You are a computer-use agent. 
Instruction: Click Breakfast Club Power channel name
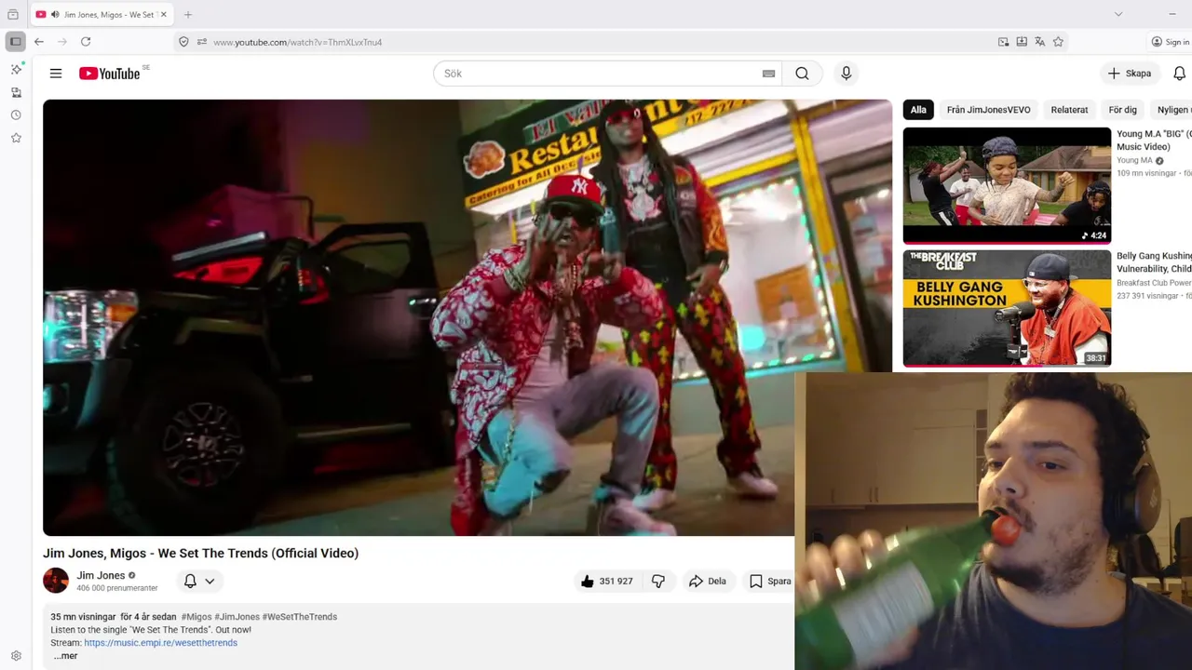(x=1154, y=283)
